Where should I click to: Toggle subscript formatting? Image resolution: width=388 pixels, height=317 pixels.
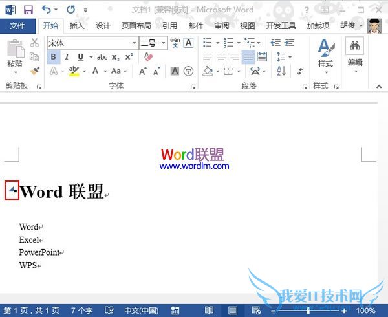(x=115, y=57)
